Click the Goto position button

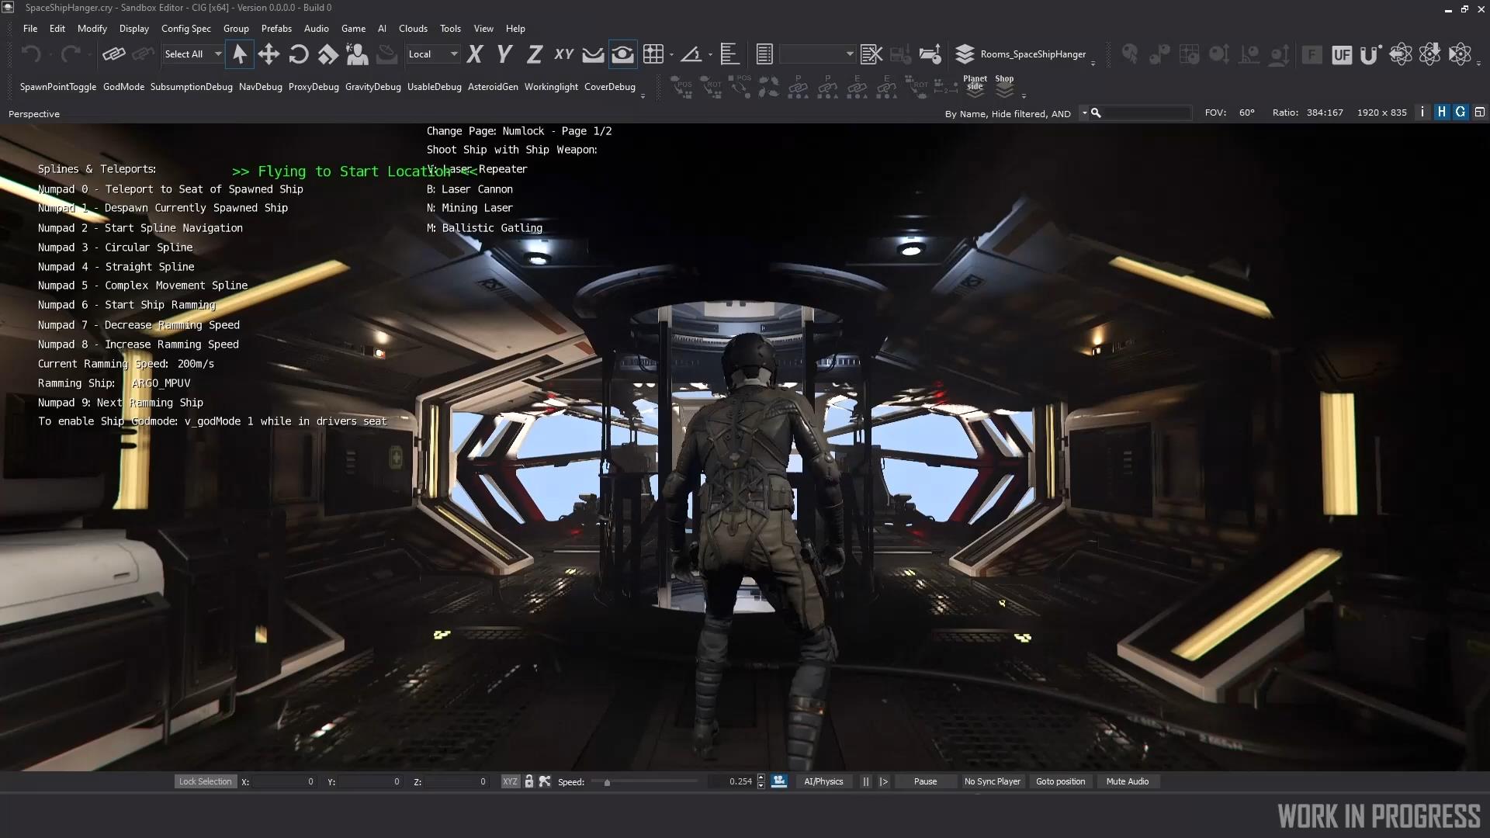tap(1060, 781)
